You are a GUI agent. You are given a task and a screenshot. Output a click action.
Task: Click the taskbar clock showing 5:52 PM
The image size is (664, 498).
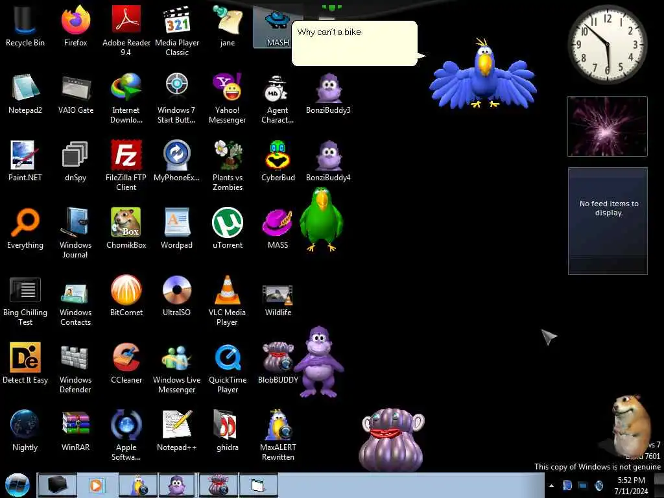coord(631,486)
